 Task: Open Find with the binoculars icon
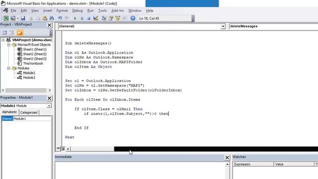tap(52, 18)
